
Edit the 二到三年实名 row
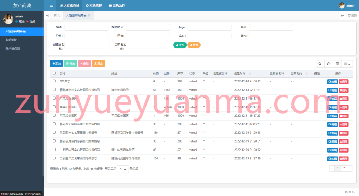click(x=332, y=159)
